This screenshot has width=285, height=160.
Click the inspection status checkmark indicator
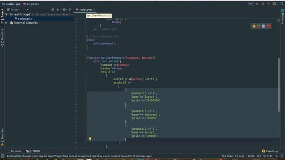pos(278,20)
